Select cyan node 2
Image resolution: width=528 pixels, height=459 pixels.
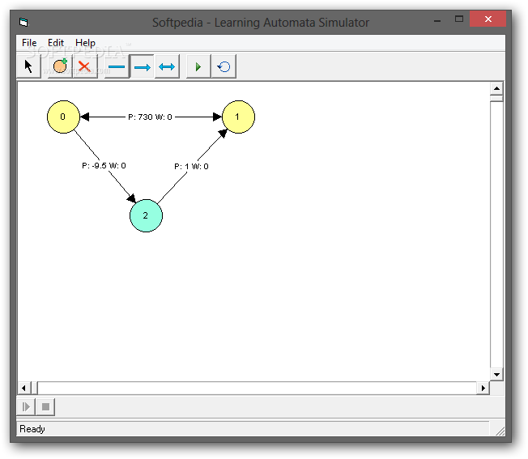(x=146, y=215)
